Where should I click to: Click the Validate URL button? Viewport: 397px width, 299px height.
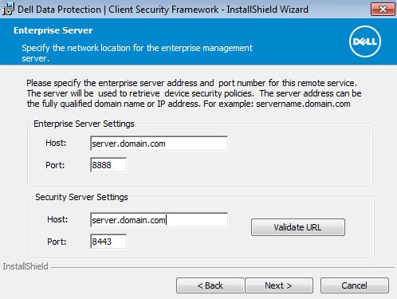pos(298,227)
